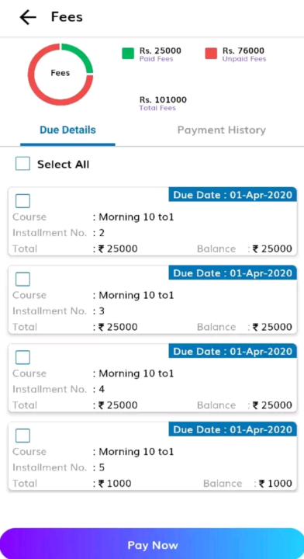
Task: Tap the red unpaid arc of chart
Action: [37, 91]
